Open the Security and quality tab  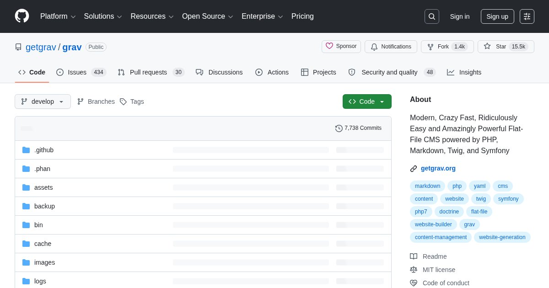392,72
